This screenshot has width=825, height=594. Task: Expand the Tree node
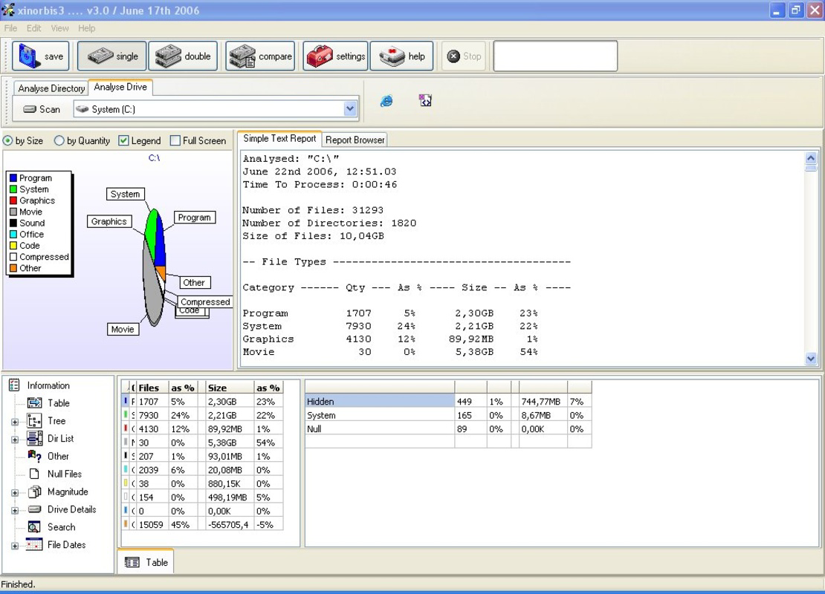pyautogui.click(x=15, y=422)
